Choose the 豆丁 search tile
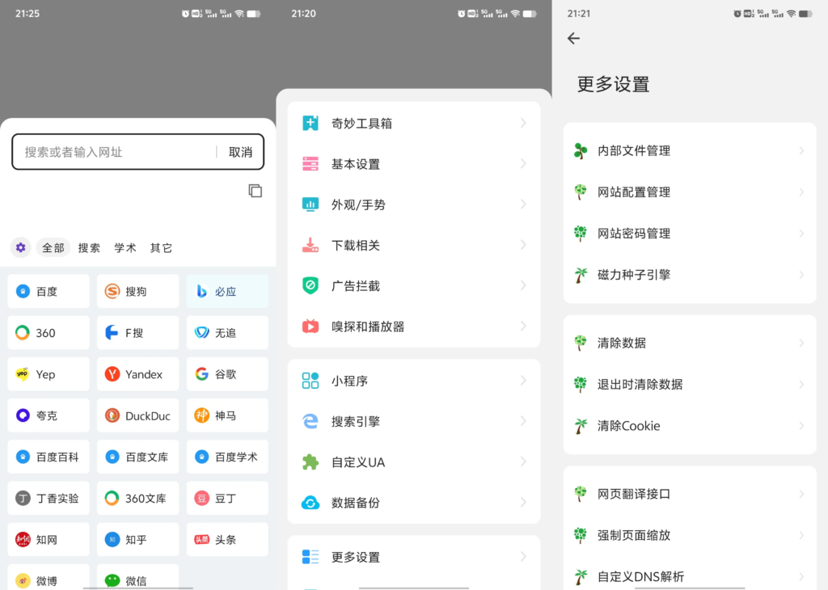This screenshot has height=590, width=828. pyautogui.click(x=227, y=498)
